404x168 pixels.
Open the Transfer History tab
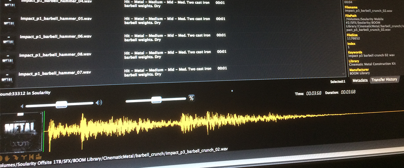(384, 79)
